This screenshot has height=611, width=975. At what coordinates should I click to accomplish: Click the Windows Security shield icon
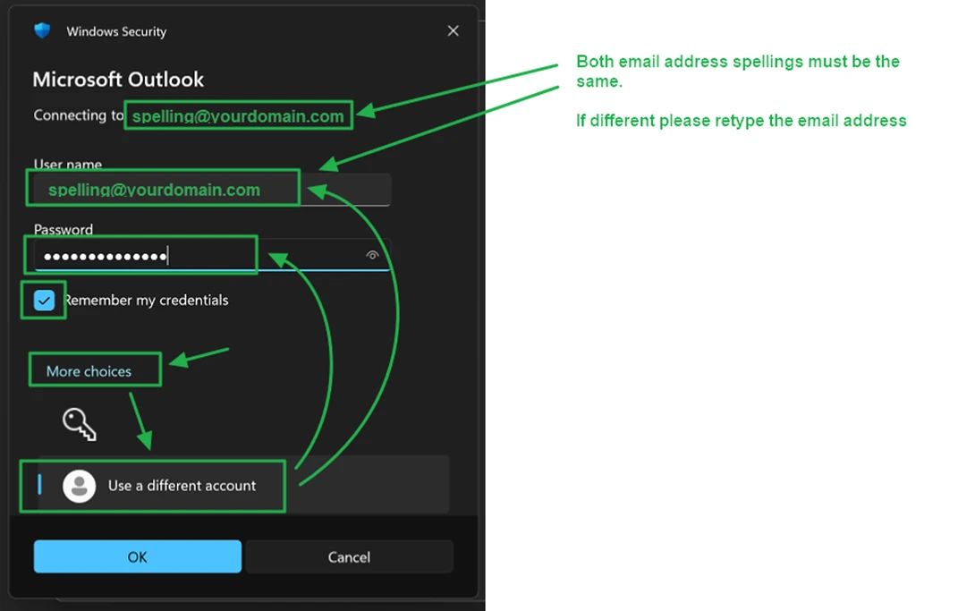click(42, 31)
